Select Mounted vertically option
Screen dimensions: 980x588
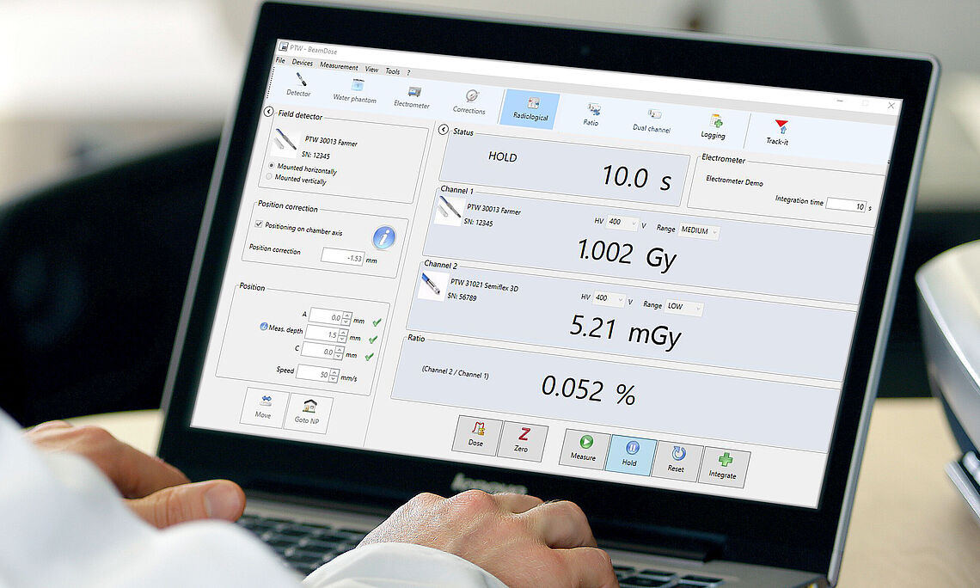267,177
